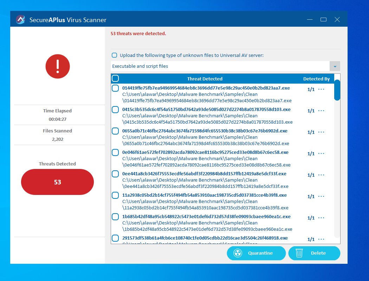Click the red 53 threats detected badge

tap(57, 182)
